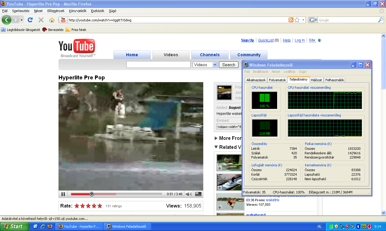Click green CPU meter tray icon
Screen dimensions: 386x231
[x=331, y=226]
